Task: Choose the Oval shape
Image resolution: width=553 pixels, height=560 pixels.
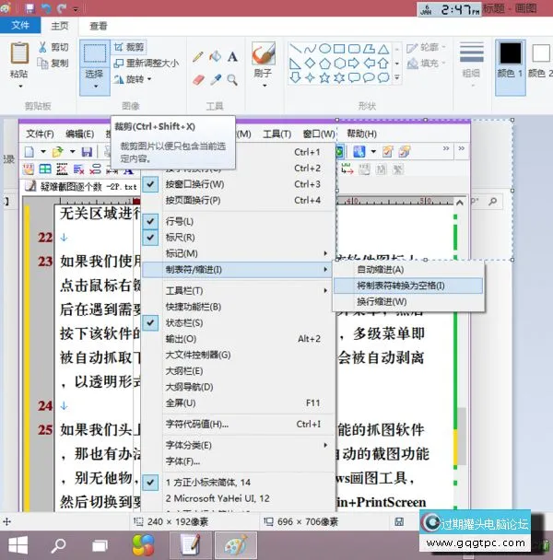Action: pyautogui.click(x=324, y=48)
